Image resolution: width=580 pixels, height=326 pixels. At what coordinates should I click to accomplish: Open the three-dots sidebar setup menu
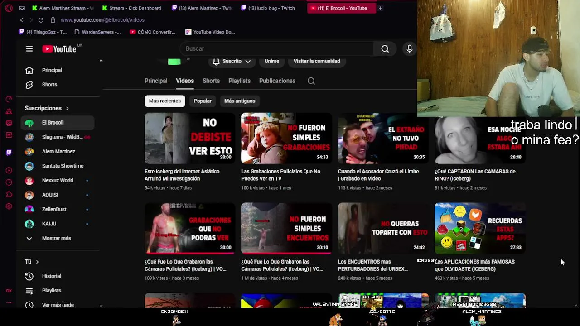point(9,302)
